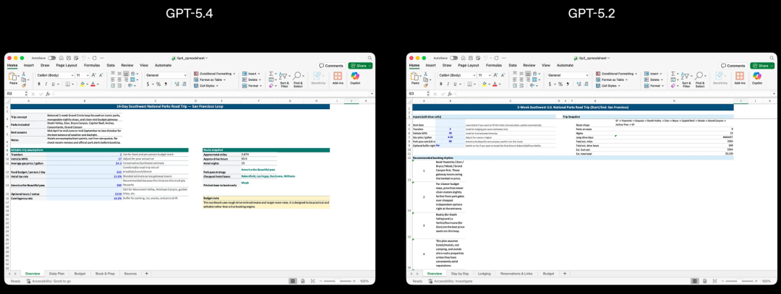Image resolution: width=781 pixels, height=294 pixels.
Task: Click Format Painter brush in 5p4_spreadsheet window
Action: [x=23, y=85]
